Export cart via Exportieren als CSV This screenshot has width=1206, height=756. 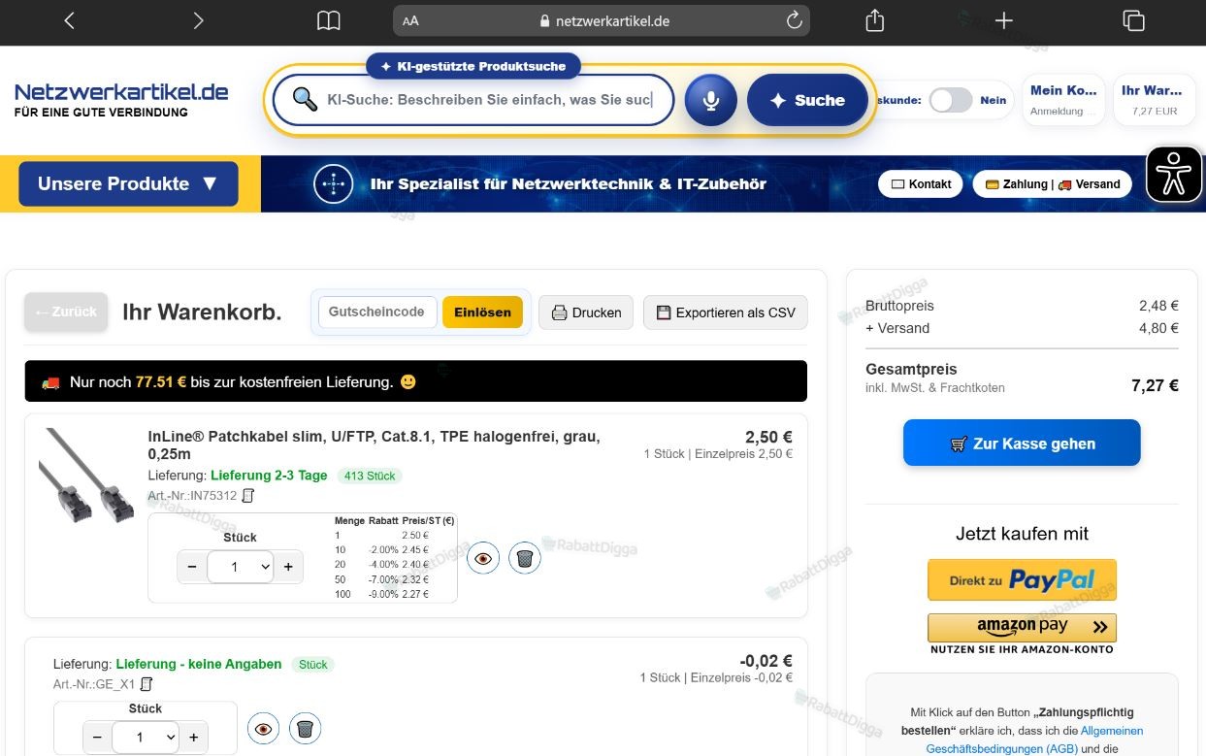[x=726, y=312]
